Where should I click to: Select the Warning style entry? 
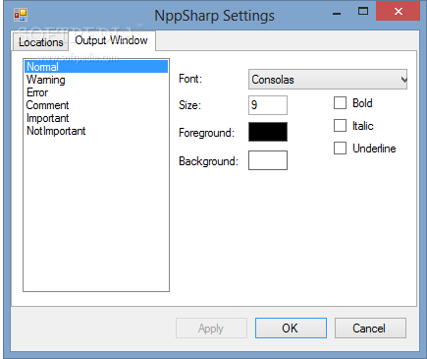pos(96,80)
